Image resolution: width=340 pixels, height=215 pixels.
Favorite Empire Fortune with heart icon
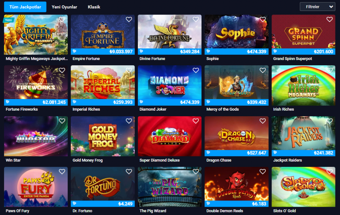(x=129, y=20)
